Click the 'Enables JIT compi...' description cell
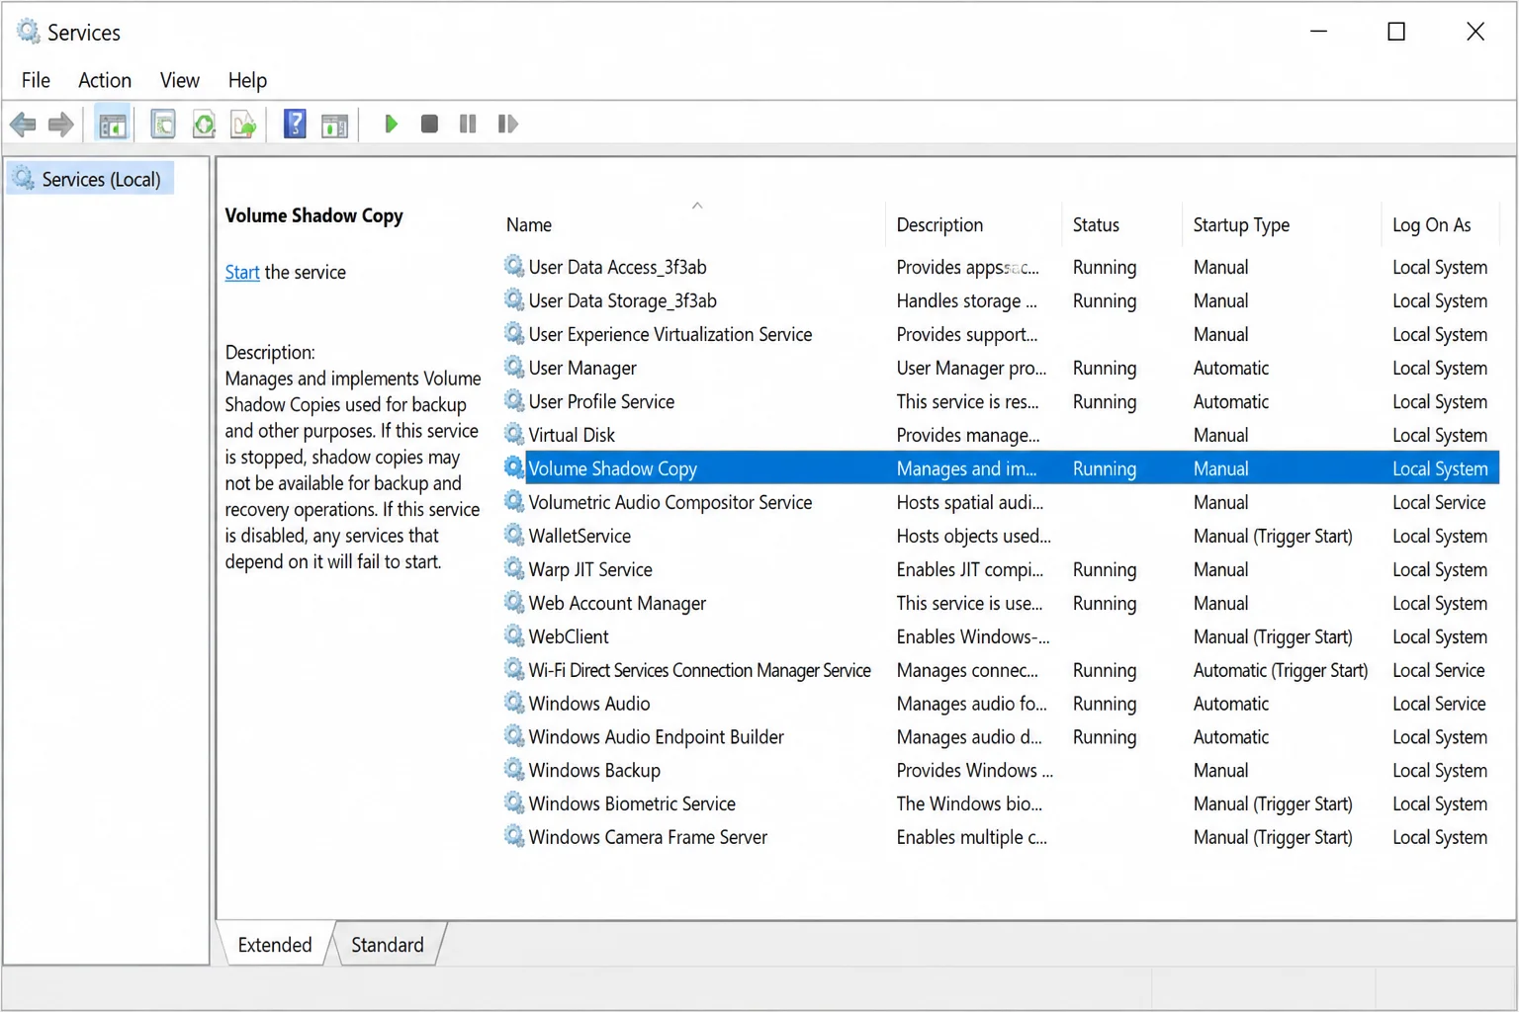This screenshot has height=1012, width=1519. coord(970,569)
